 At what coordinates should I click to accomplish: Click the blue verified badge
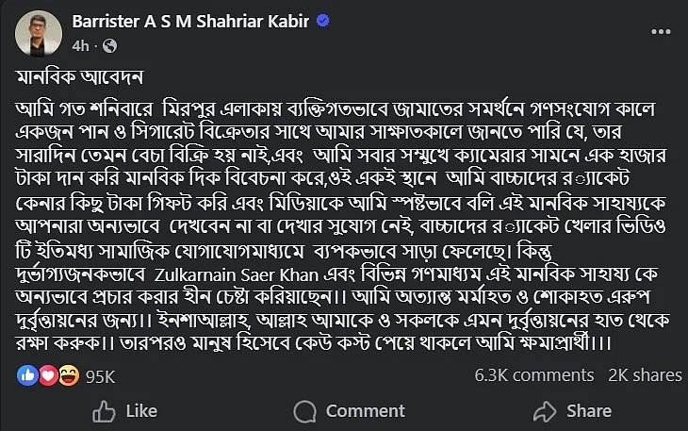[320, 22]
